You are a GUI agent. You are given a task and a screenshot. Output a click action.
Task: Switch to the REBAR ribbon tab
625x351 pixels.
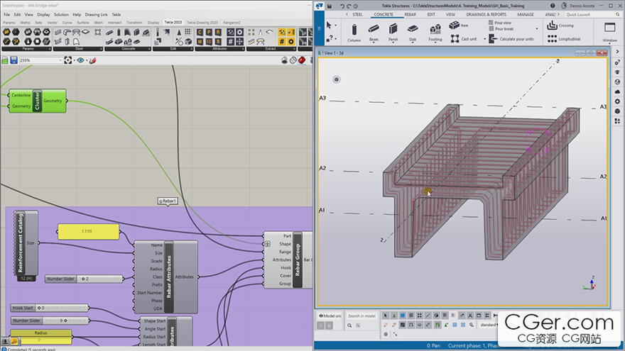411,14
